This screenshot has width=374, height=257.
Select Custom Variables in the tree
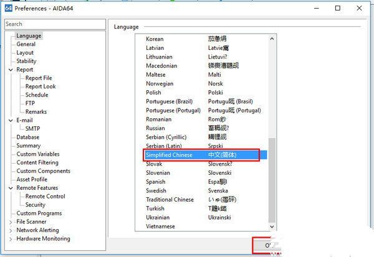[38, 154]
